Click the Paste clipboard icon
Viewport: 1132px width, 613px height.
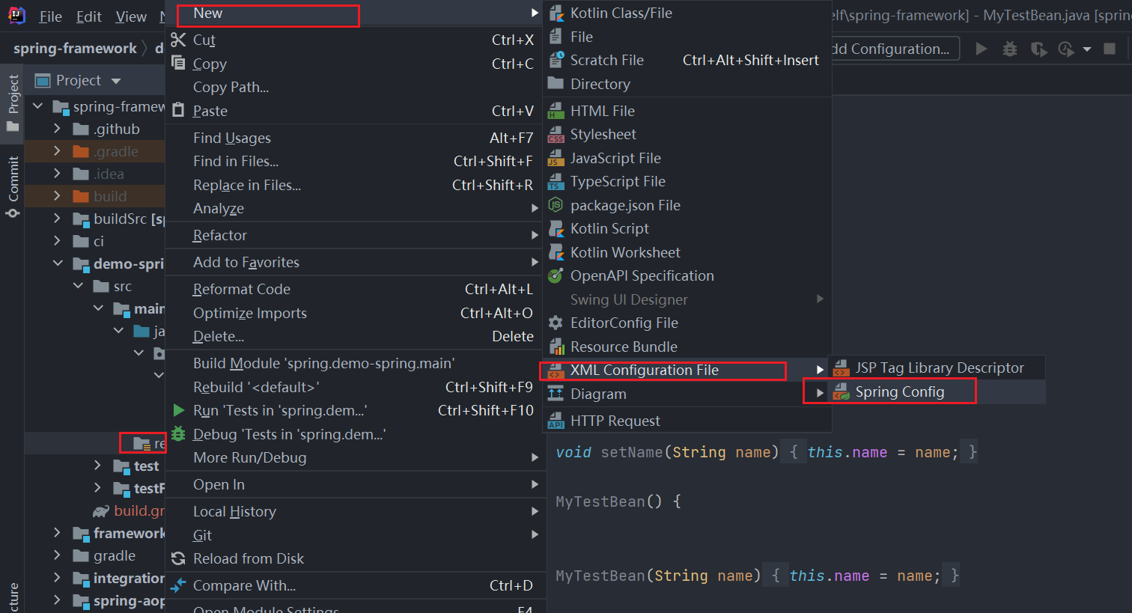coord(178,110)
